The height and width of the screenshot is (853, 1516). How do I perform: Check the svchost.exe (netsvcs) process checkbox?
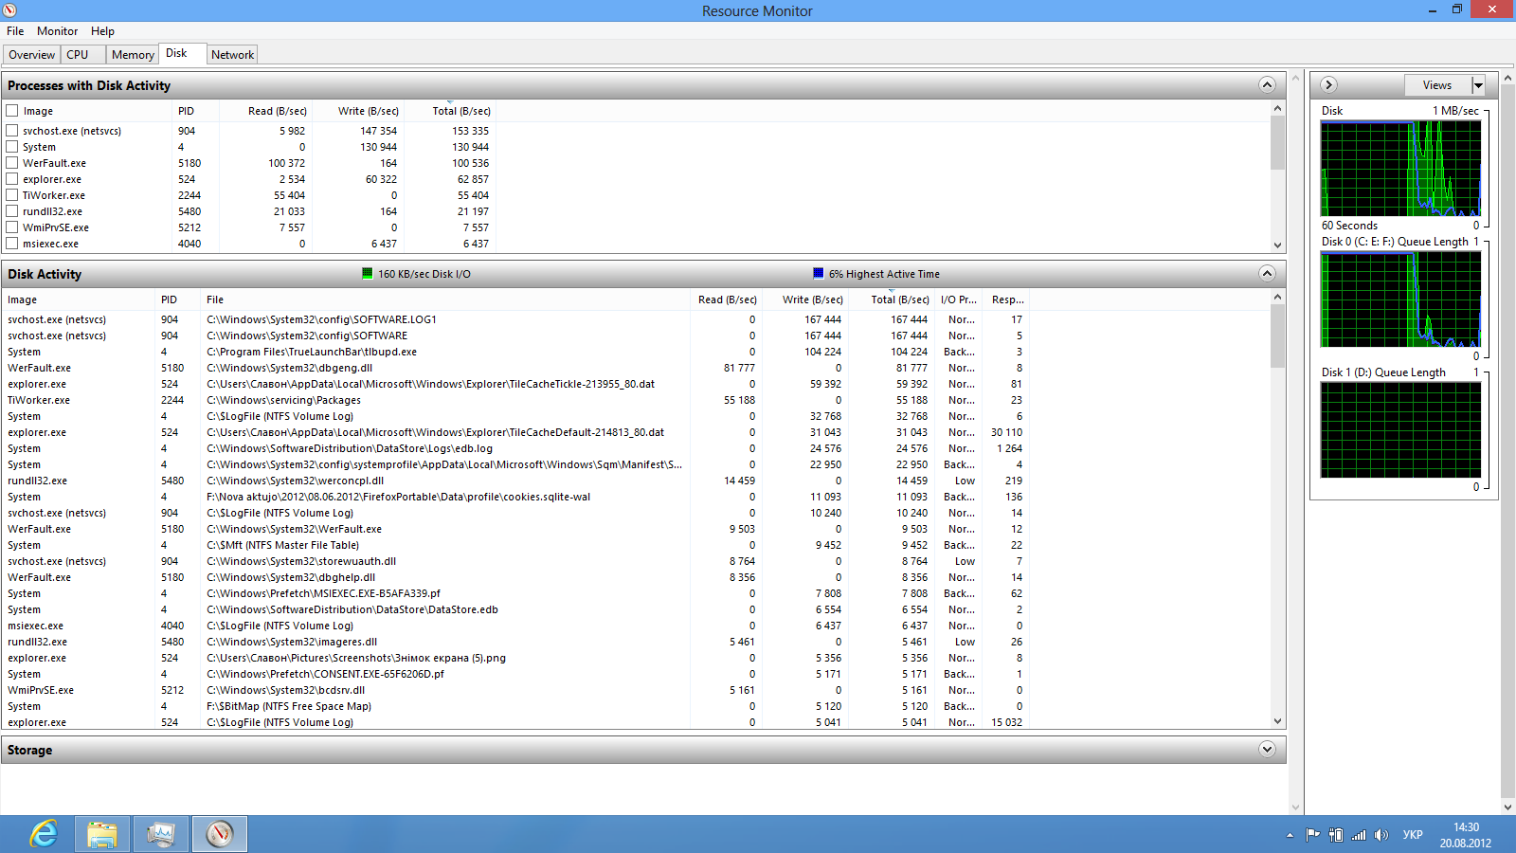[x=12, y=131]
